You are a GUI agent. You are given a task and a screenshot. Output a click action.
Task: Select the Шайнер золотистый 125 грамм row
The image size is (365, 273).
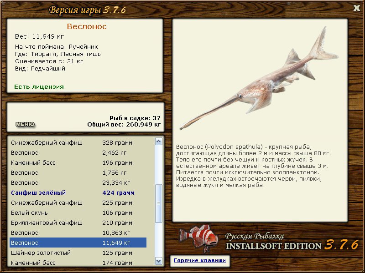(78, 253)
